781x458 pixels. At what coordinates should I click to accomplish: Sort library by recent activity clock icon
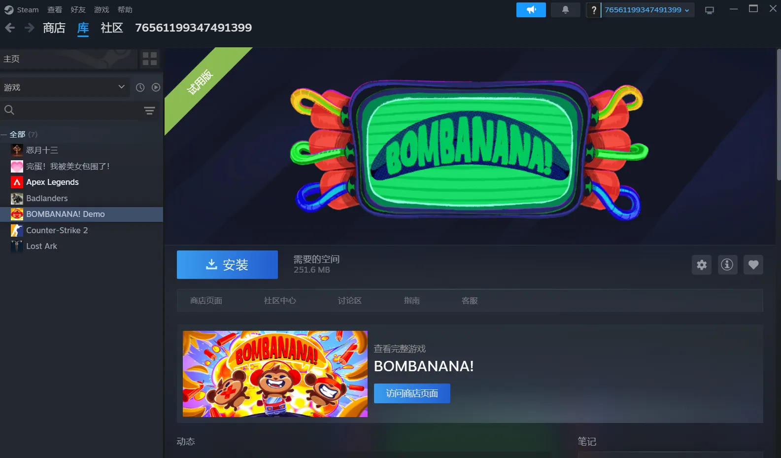[140, 87]
